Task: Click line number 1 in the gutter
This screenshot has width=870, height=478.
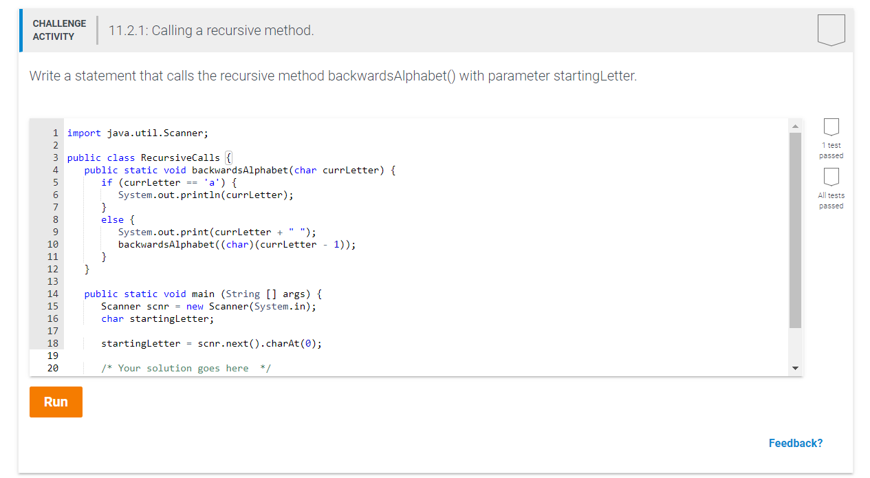Action: coord(54,133)
